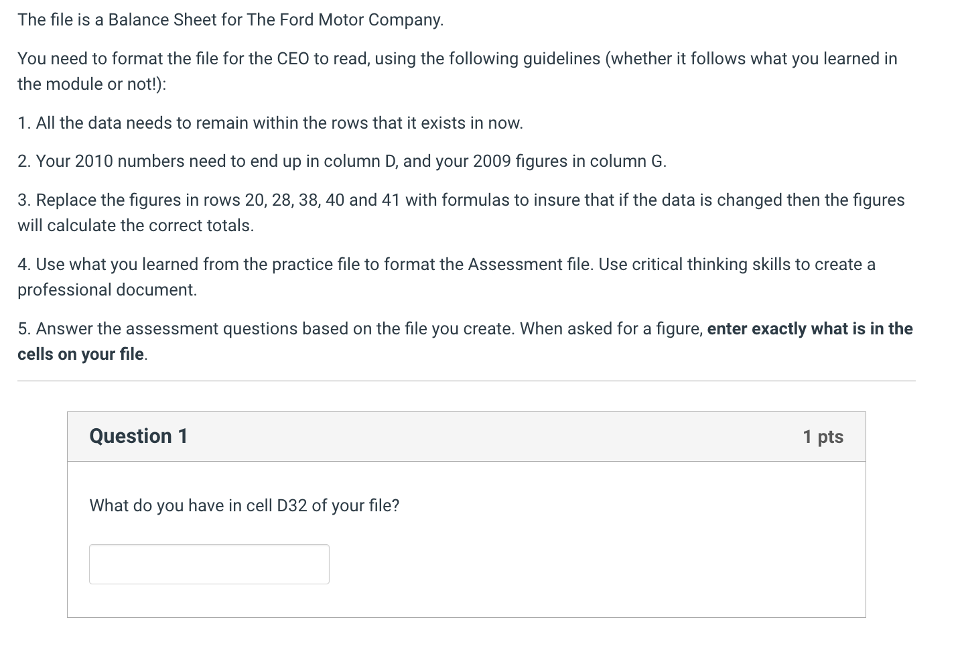Click the bold "enter exactly what is in the" text
The image size is (962, 650).
(810, 329)
